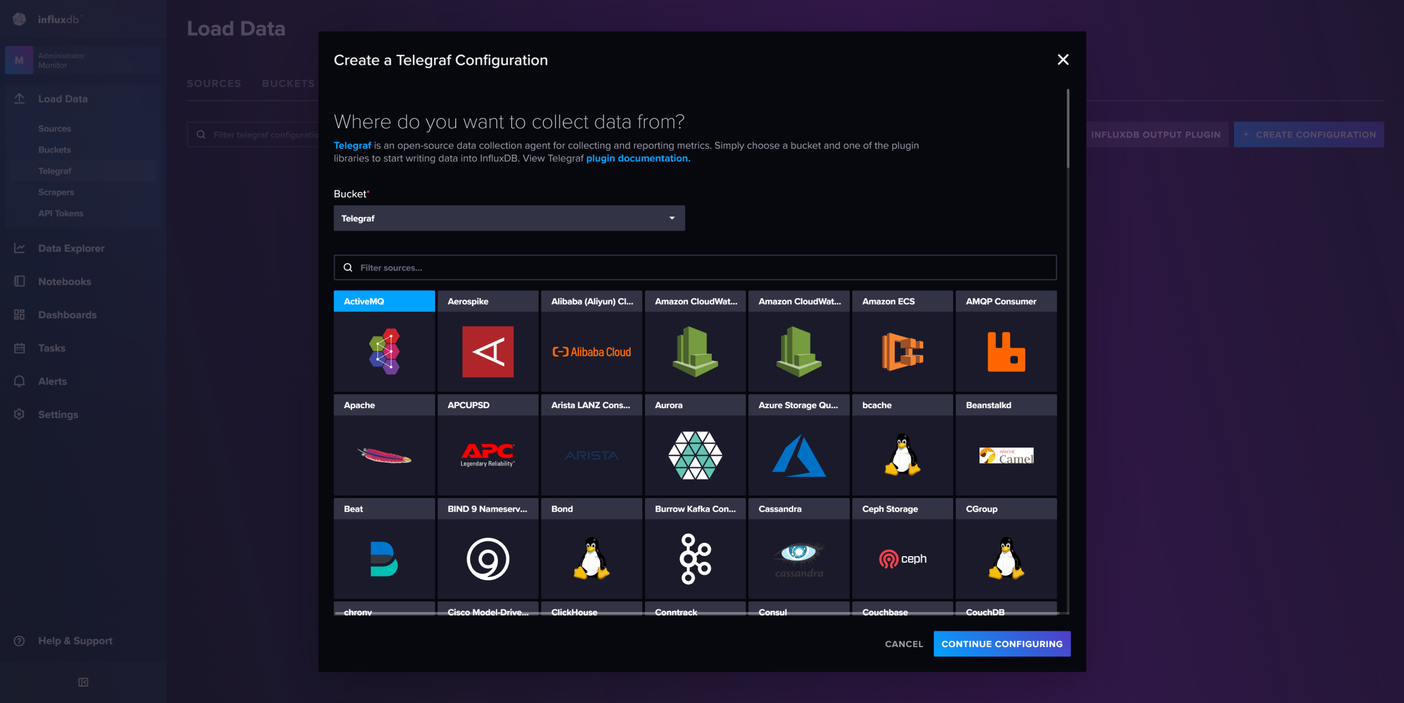Click the Dashboards grid icon

pos(19,315)
